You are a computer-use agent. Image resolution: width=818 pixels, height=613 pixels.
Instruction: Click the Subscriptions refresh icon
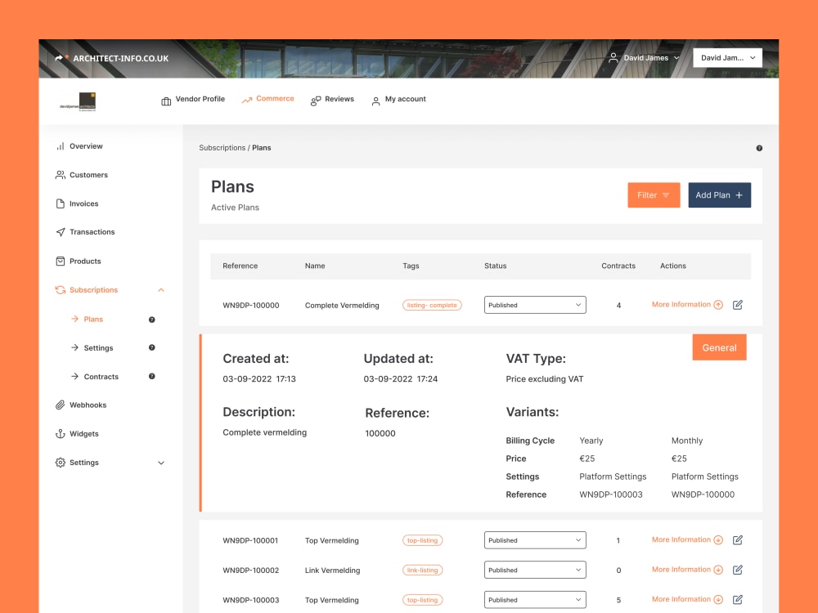tap(61, 290)
